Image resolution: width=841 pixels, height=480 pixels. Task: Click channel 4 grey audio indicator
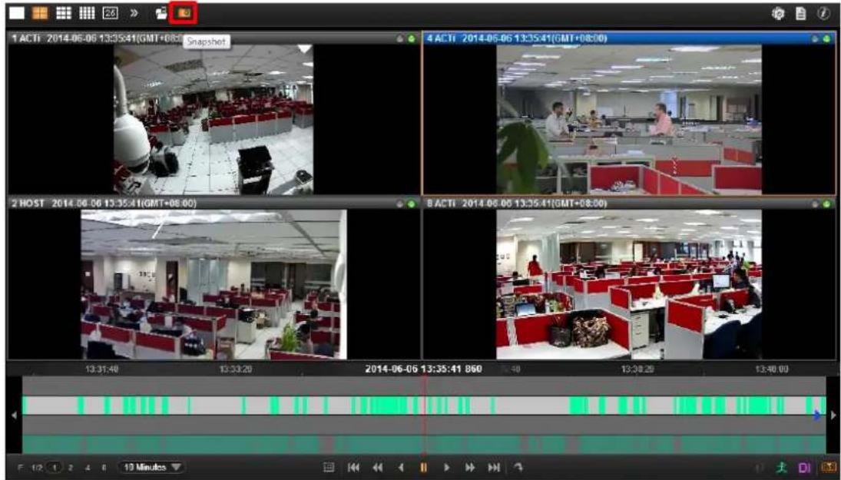(815, 38)
